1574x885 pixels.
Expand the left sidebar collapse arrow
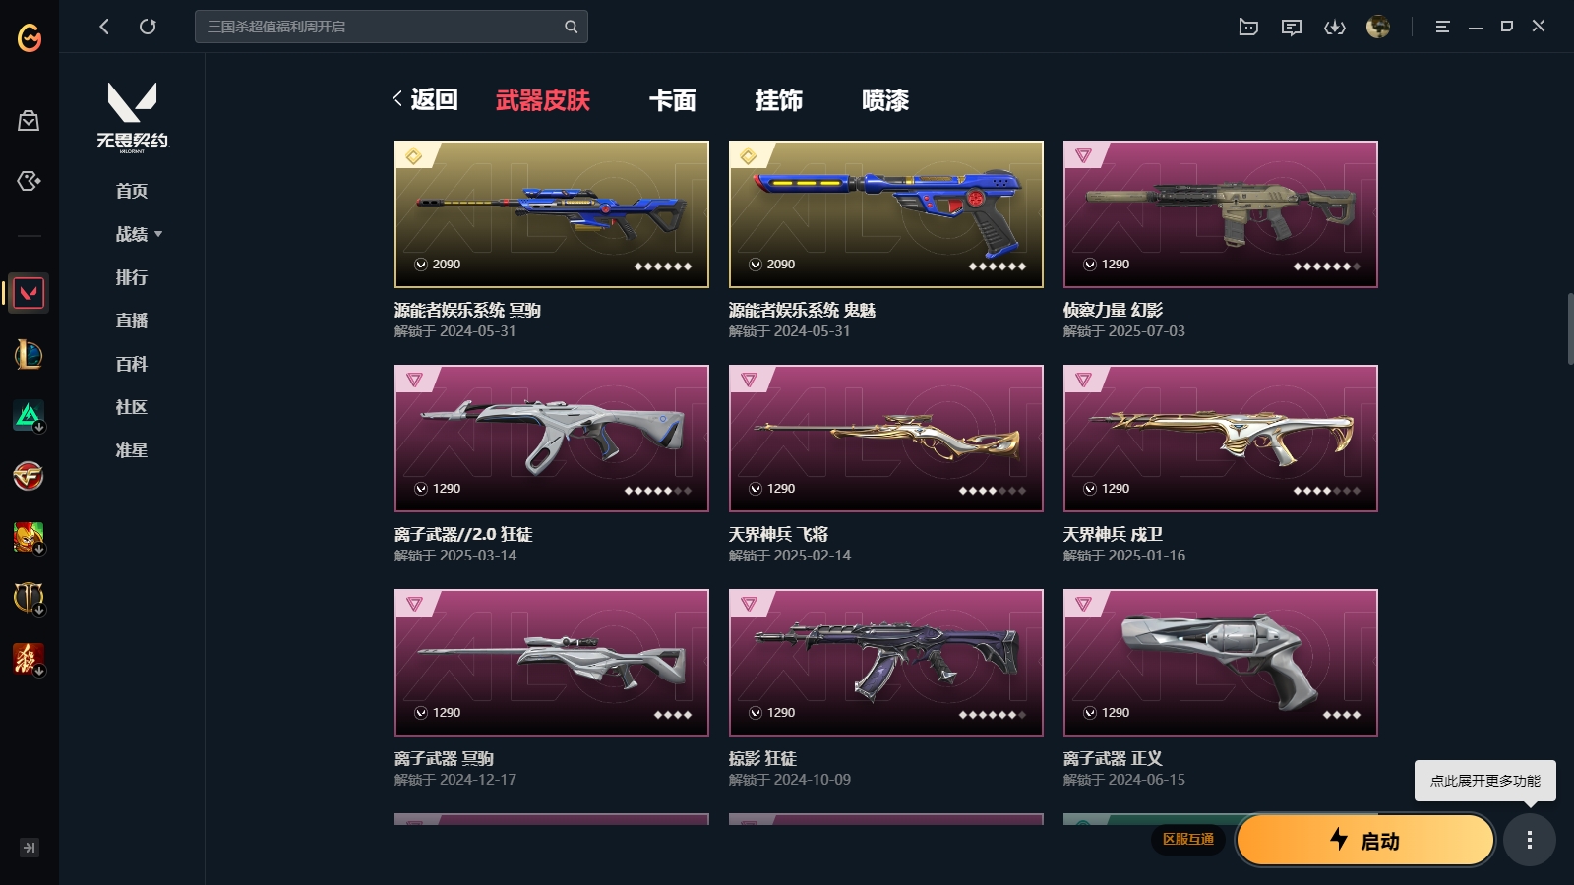point(30,848)
